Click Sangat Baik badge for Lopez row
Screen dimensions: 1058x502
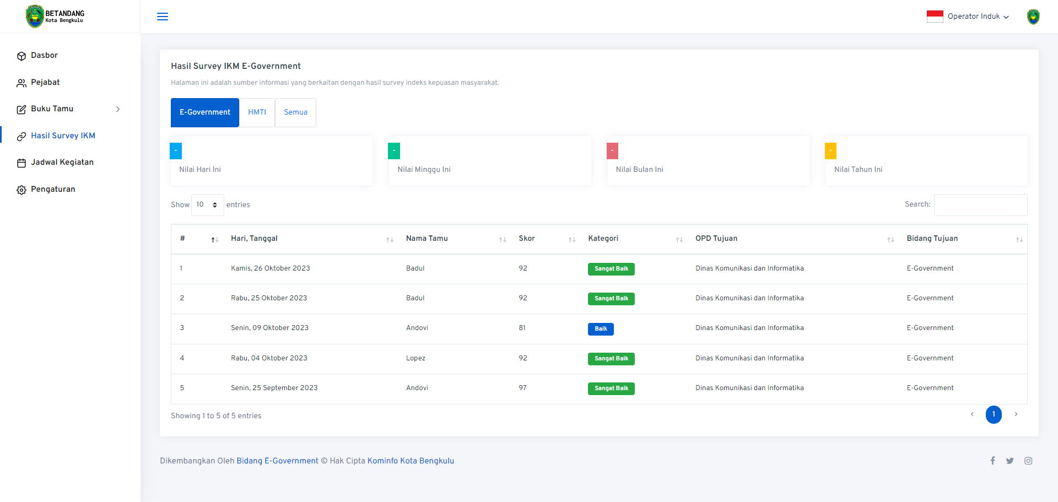point(611,359)
